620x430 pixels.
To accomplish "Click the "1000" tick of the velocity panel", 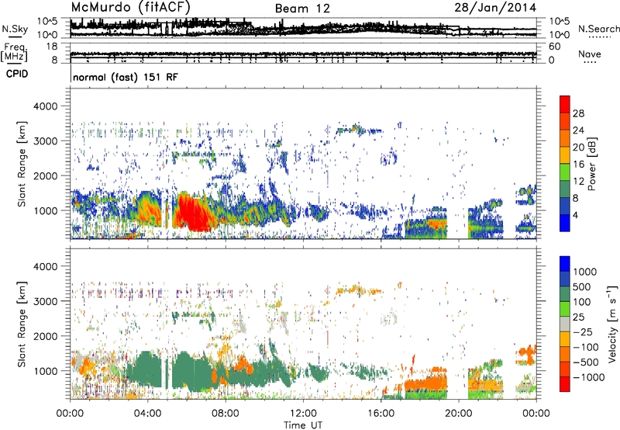I will (x=46, y=370).
